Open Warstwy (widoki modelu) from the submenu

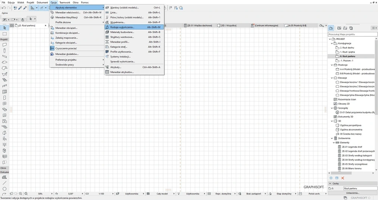[x=124, y=7]
